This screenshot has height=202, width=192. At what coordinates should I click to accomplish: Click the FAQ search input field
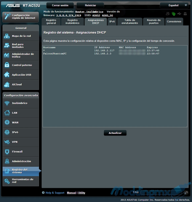(x=161, y=193)
